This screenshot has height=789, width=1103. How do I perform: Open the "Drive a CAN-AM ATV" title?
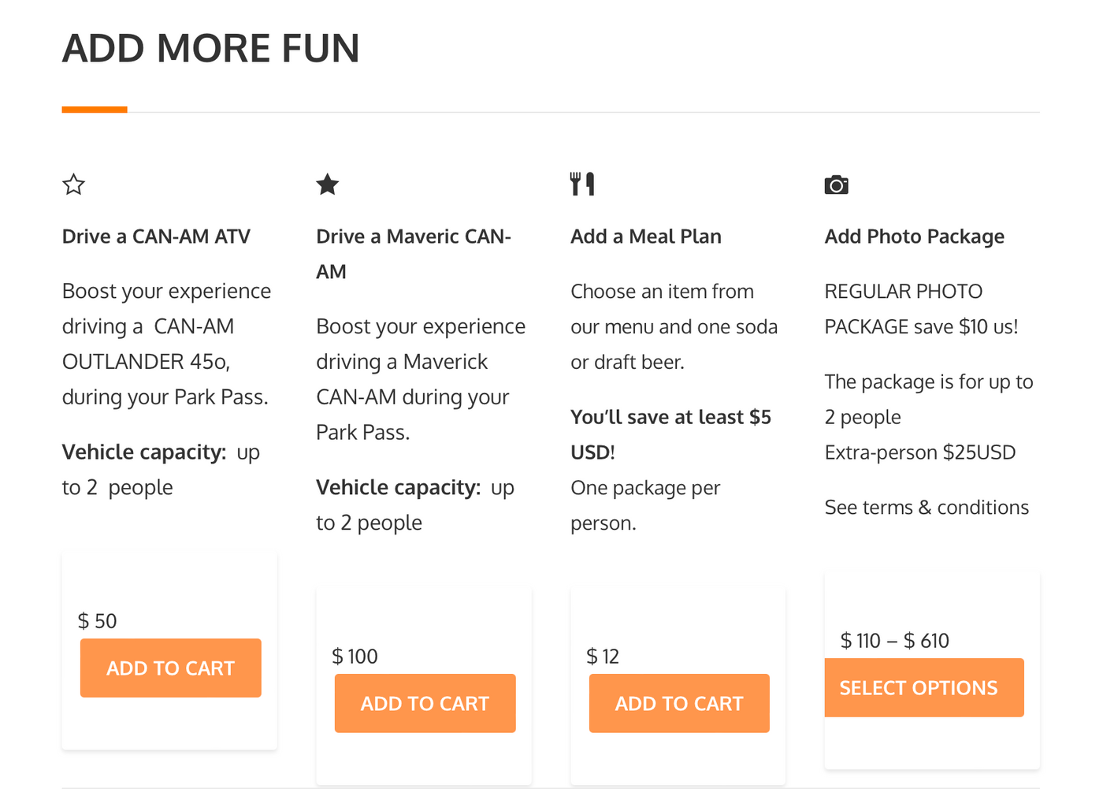coord(156,236)
